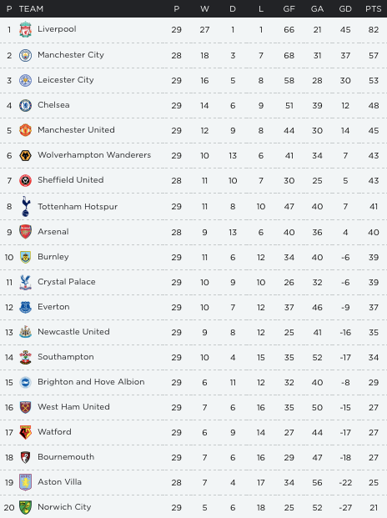Select Liverpool's 82 points value
Viewport: 387px width, 518px height.
tap(374, 30)
